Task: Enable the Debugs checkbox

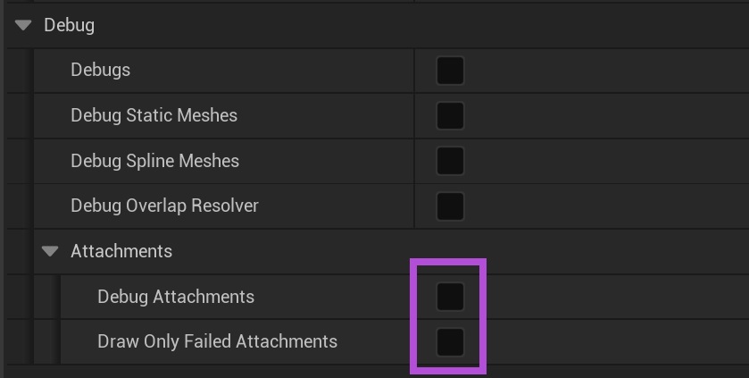Action: (450, 71)
